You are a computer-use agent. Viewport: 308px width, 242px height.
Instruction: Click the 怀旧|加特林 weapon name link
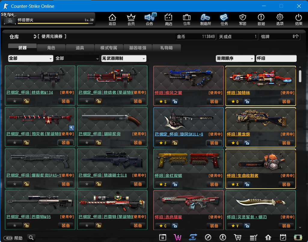tap(238, 93)
